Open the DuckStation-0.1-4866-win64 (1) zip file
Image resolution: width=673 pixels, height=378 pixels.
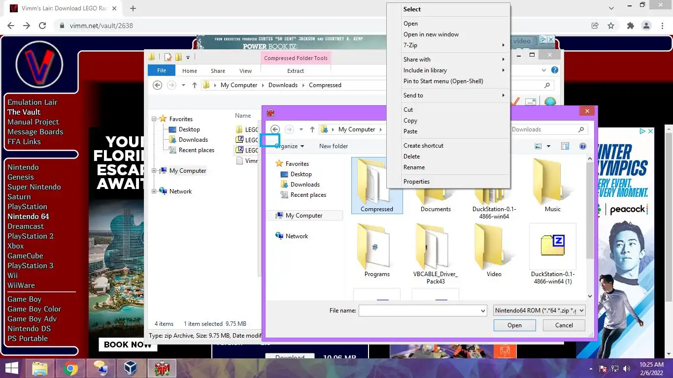(x=552, y=254)
